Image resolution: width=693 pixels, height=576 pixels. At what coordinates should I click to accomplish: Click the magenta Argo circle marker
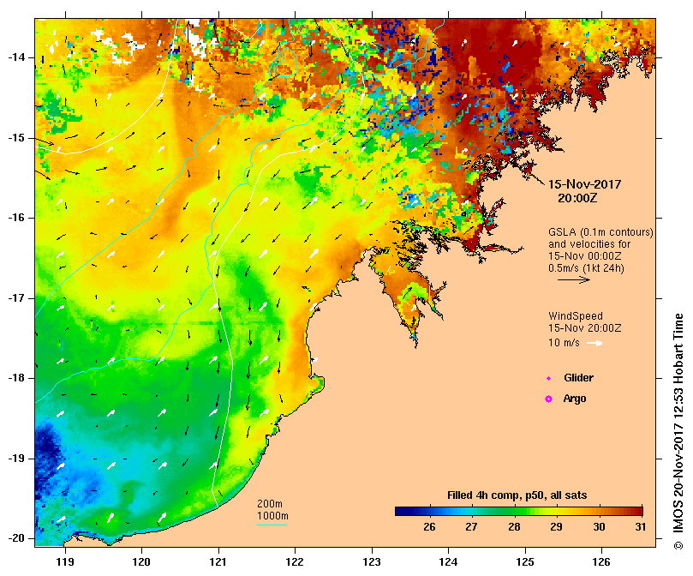point(548,399)
